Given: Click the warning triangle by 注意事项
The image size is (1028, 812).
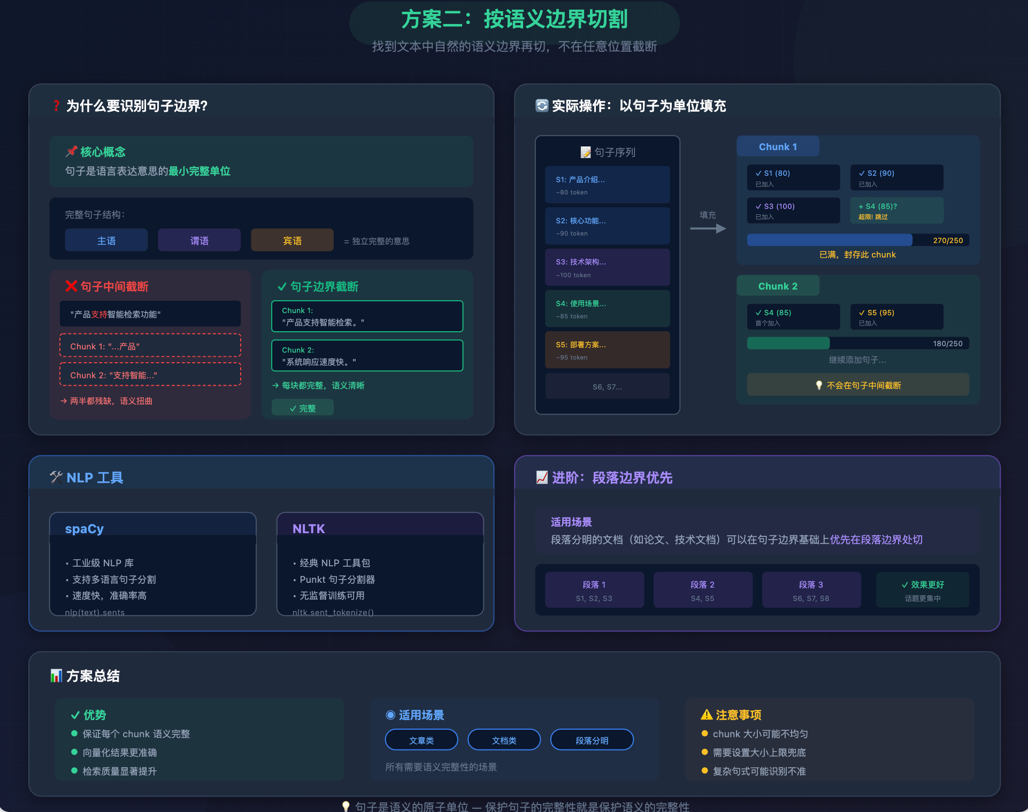Looking at the screenshot, I should pyautogui.click(x=707, y=715).
